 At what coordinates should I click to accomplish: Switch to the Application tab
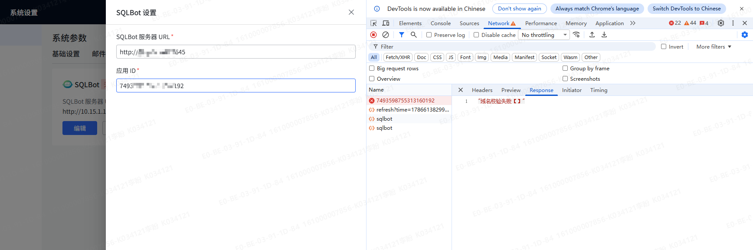tap(609, 23)
